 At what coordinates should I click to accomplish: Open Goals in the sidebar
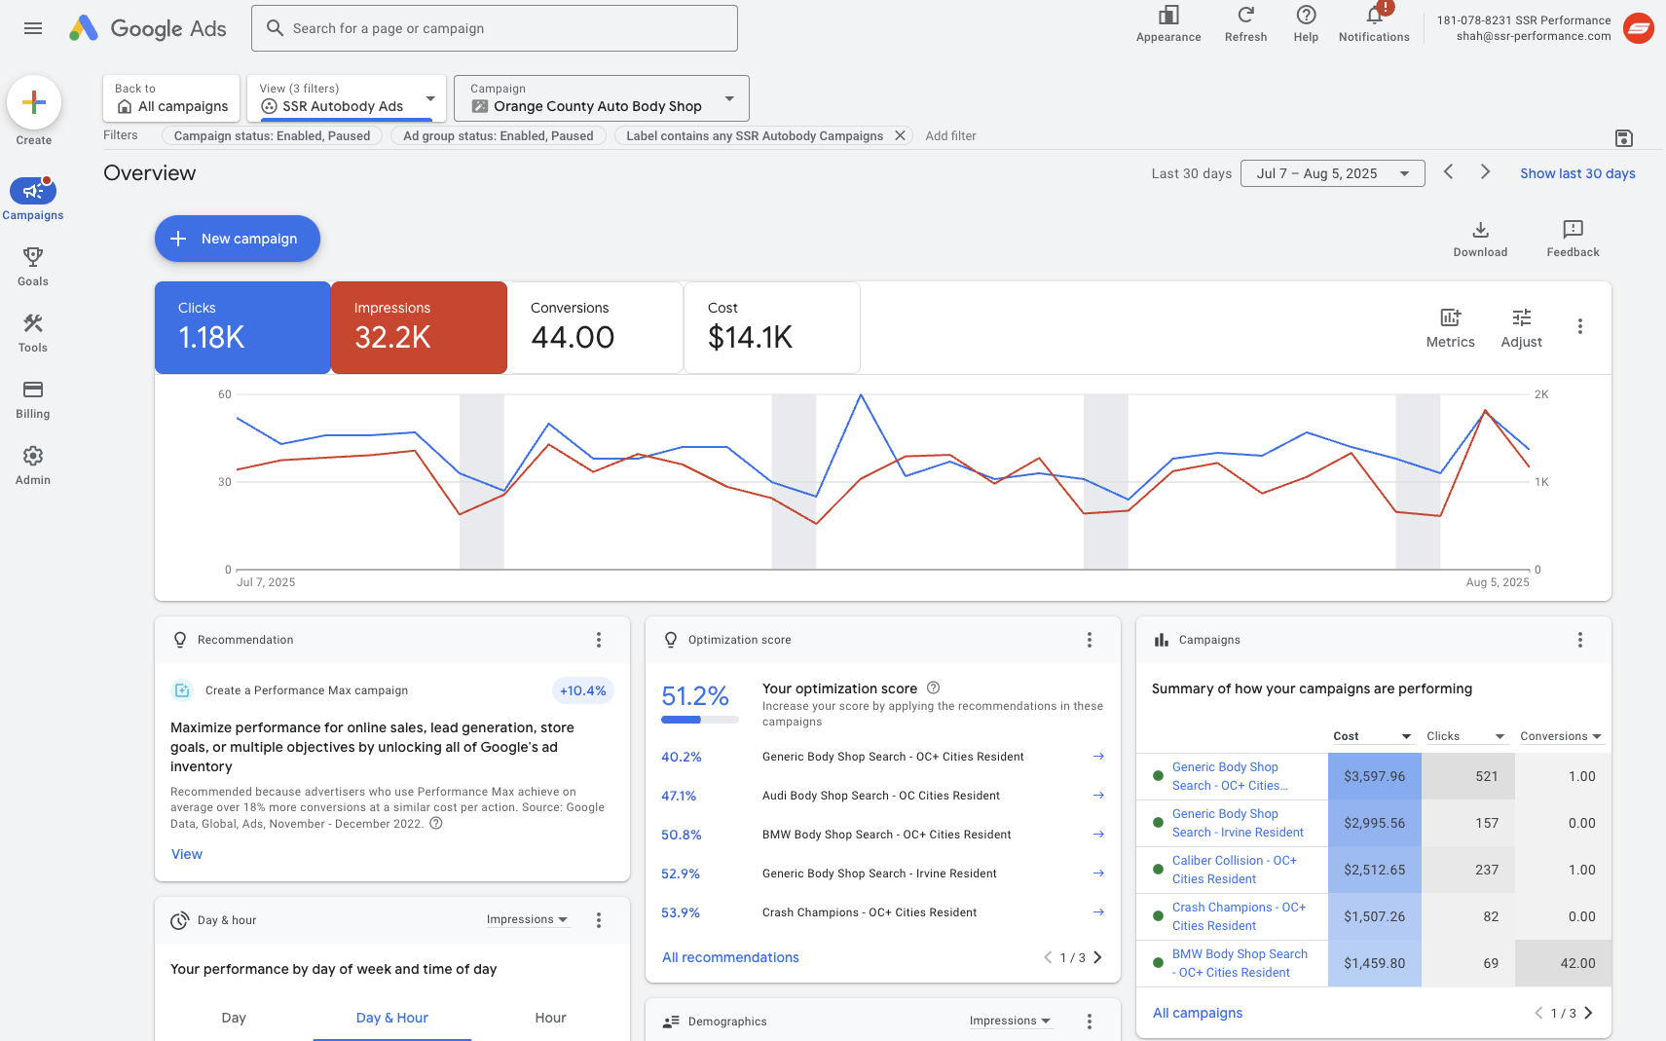[x=33, y=266]
